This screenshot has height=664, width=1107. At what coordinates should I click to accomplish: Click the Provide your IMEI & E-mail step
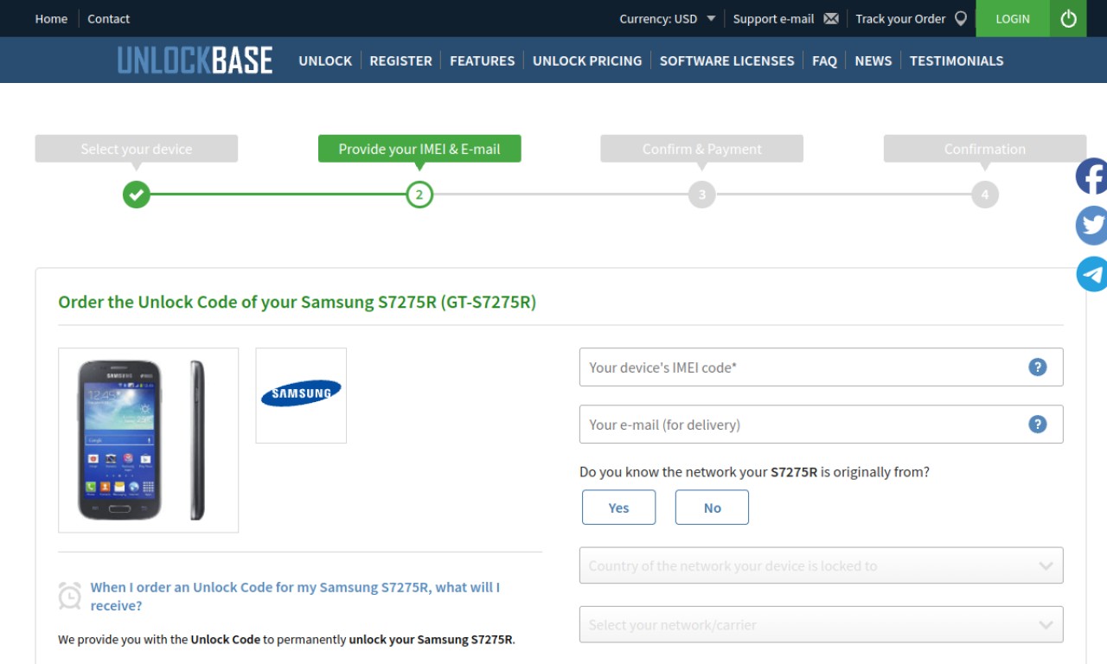click(419, 149)
